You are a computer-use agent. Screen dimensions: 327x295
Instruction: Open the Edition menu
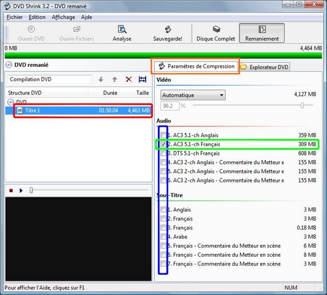coord(37,17)
